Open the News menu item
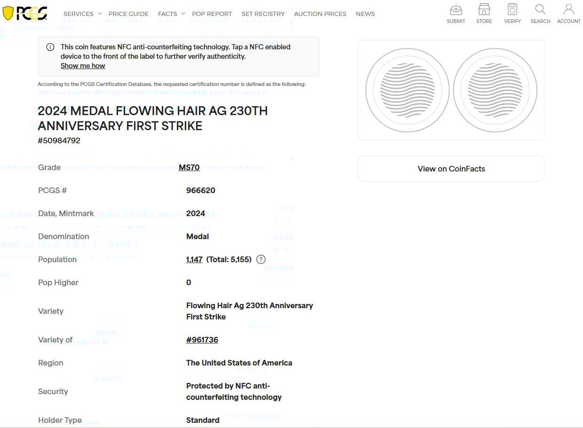This screenshot has width=583, height=428. (365, 14)
